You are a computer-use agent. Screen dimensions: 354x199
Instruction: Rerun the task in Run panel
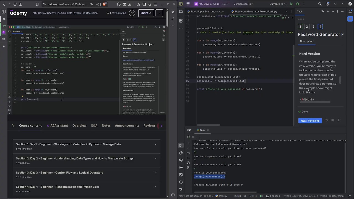click(x=188, y=137)
